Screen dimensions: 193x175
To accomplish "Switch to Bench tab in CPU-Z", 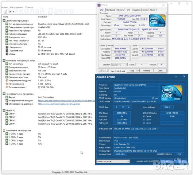I will pyautogui.click(x=145, y=10).
